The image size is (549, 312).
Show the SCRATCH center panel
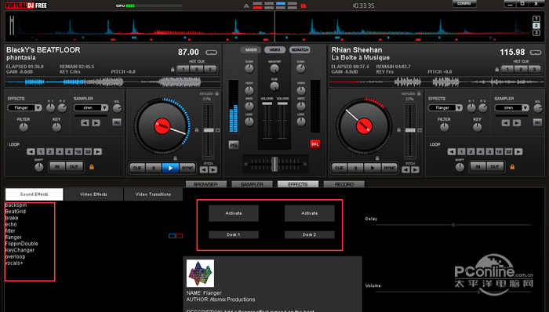pos(300,50)
